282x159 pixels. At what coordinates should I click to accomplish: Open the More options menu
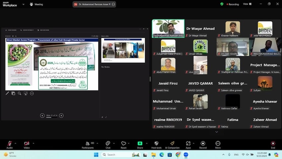[218, 143]
